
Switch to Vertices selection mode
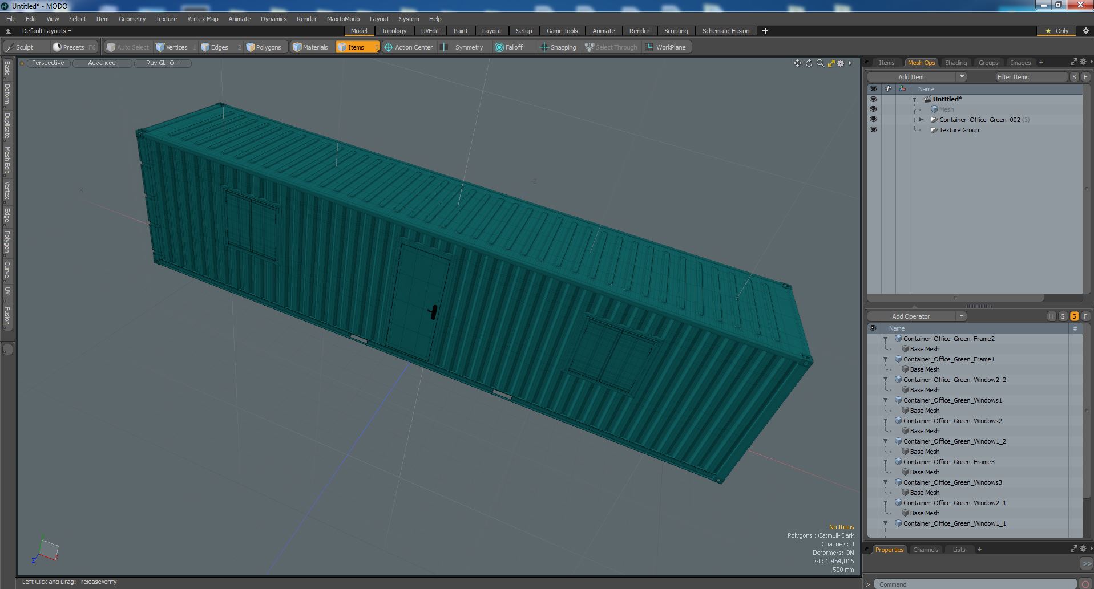(176, 47)
